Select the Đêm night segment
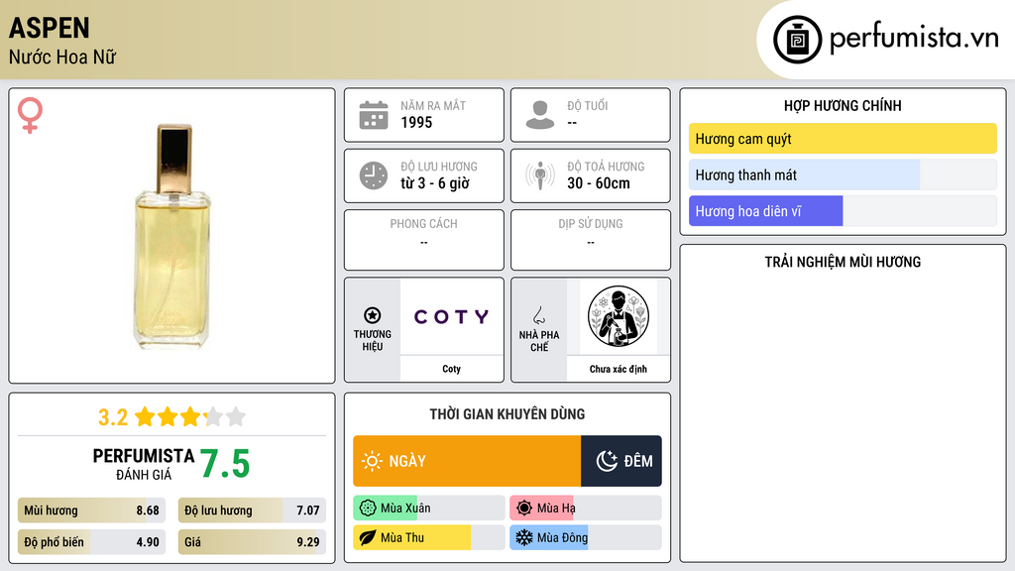Viewport: 1015px width, 571px height. tap(621, 461)
